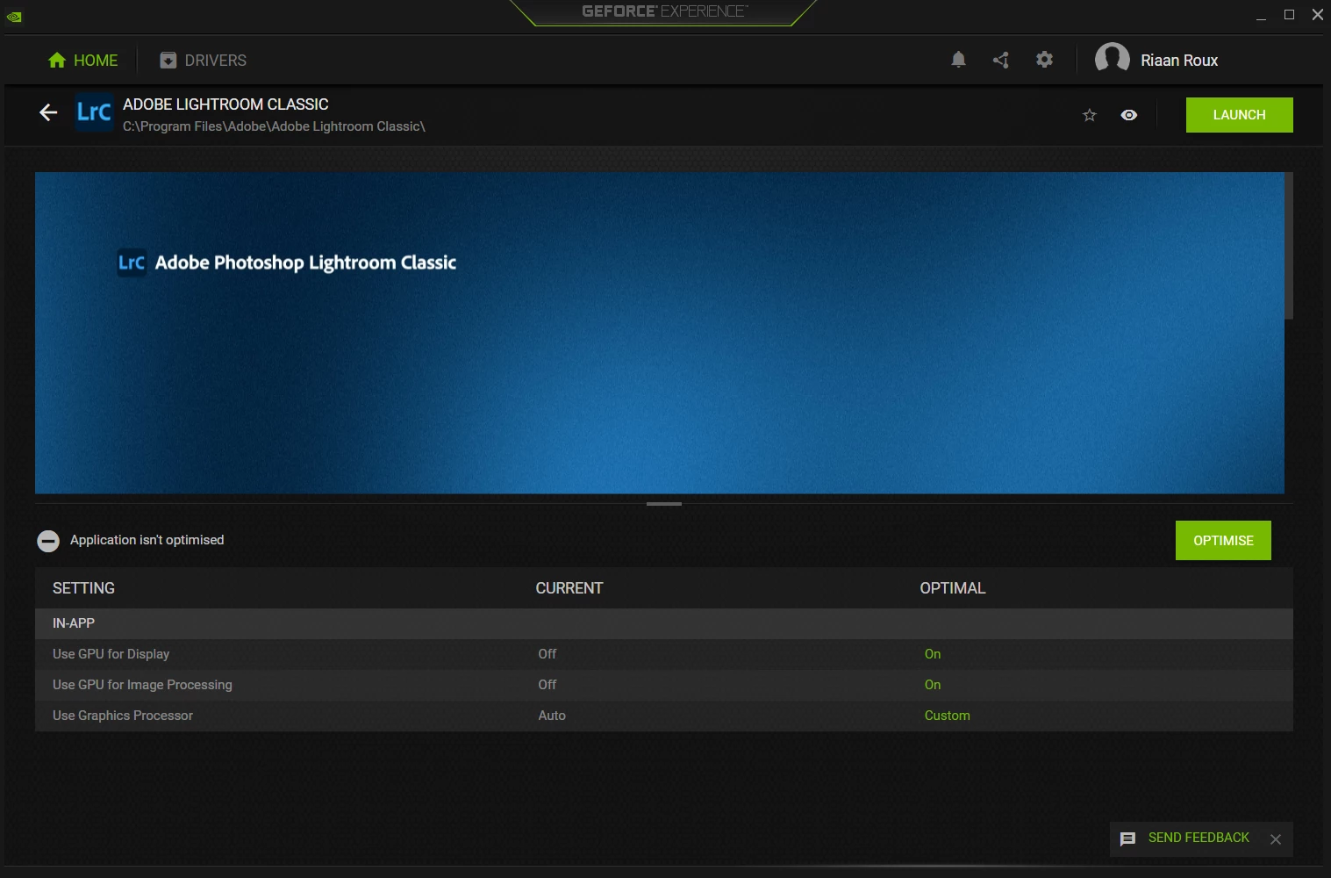
Task: Click the screenshot panel vertical scrollbar
Action: (x=1289, y=246)
